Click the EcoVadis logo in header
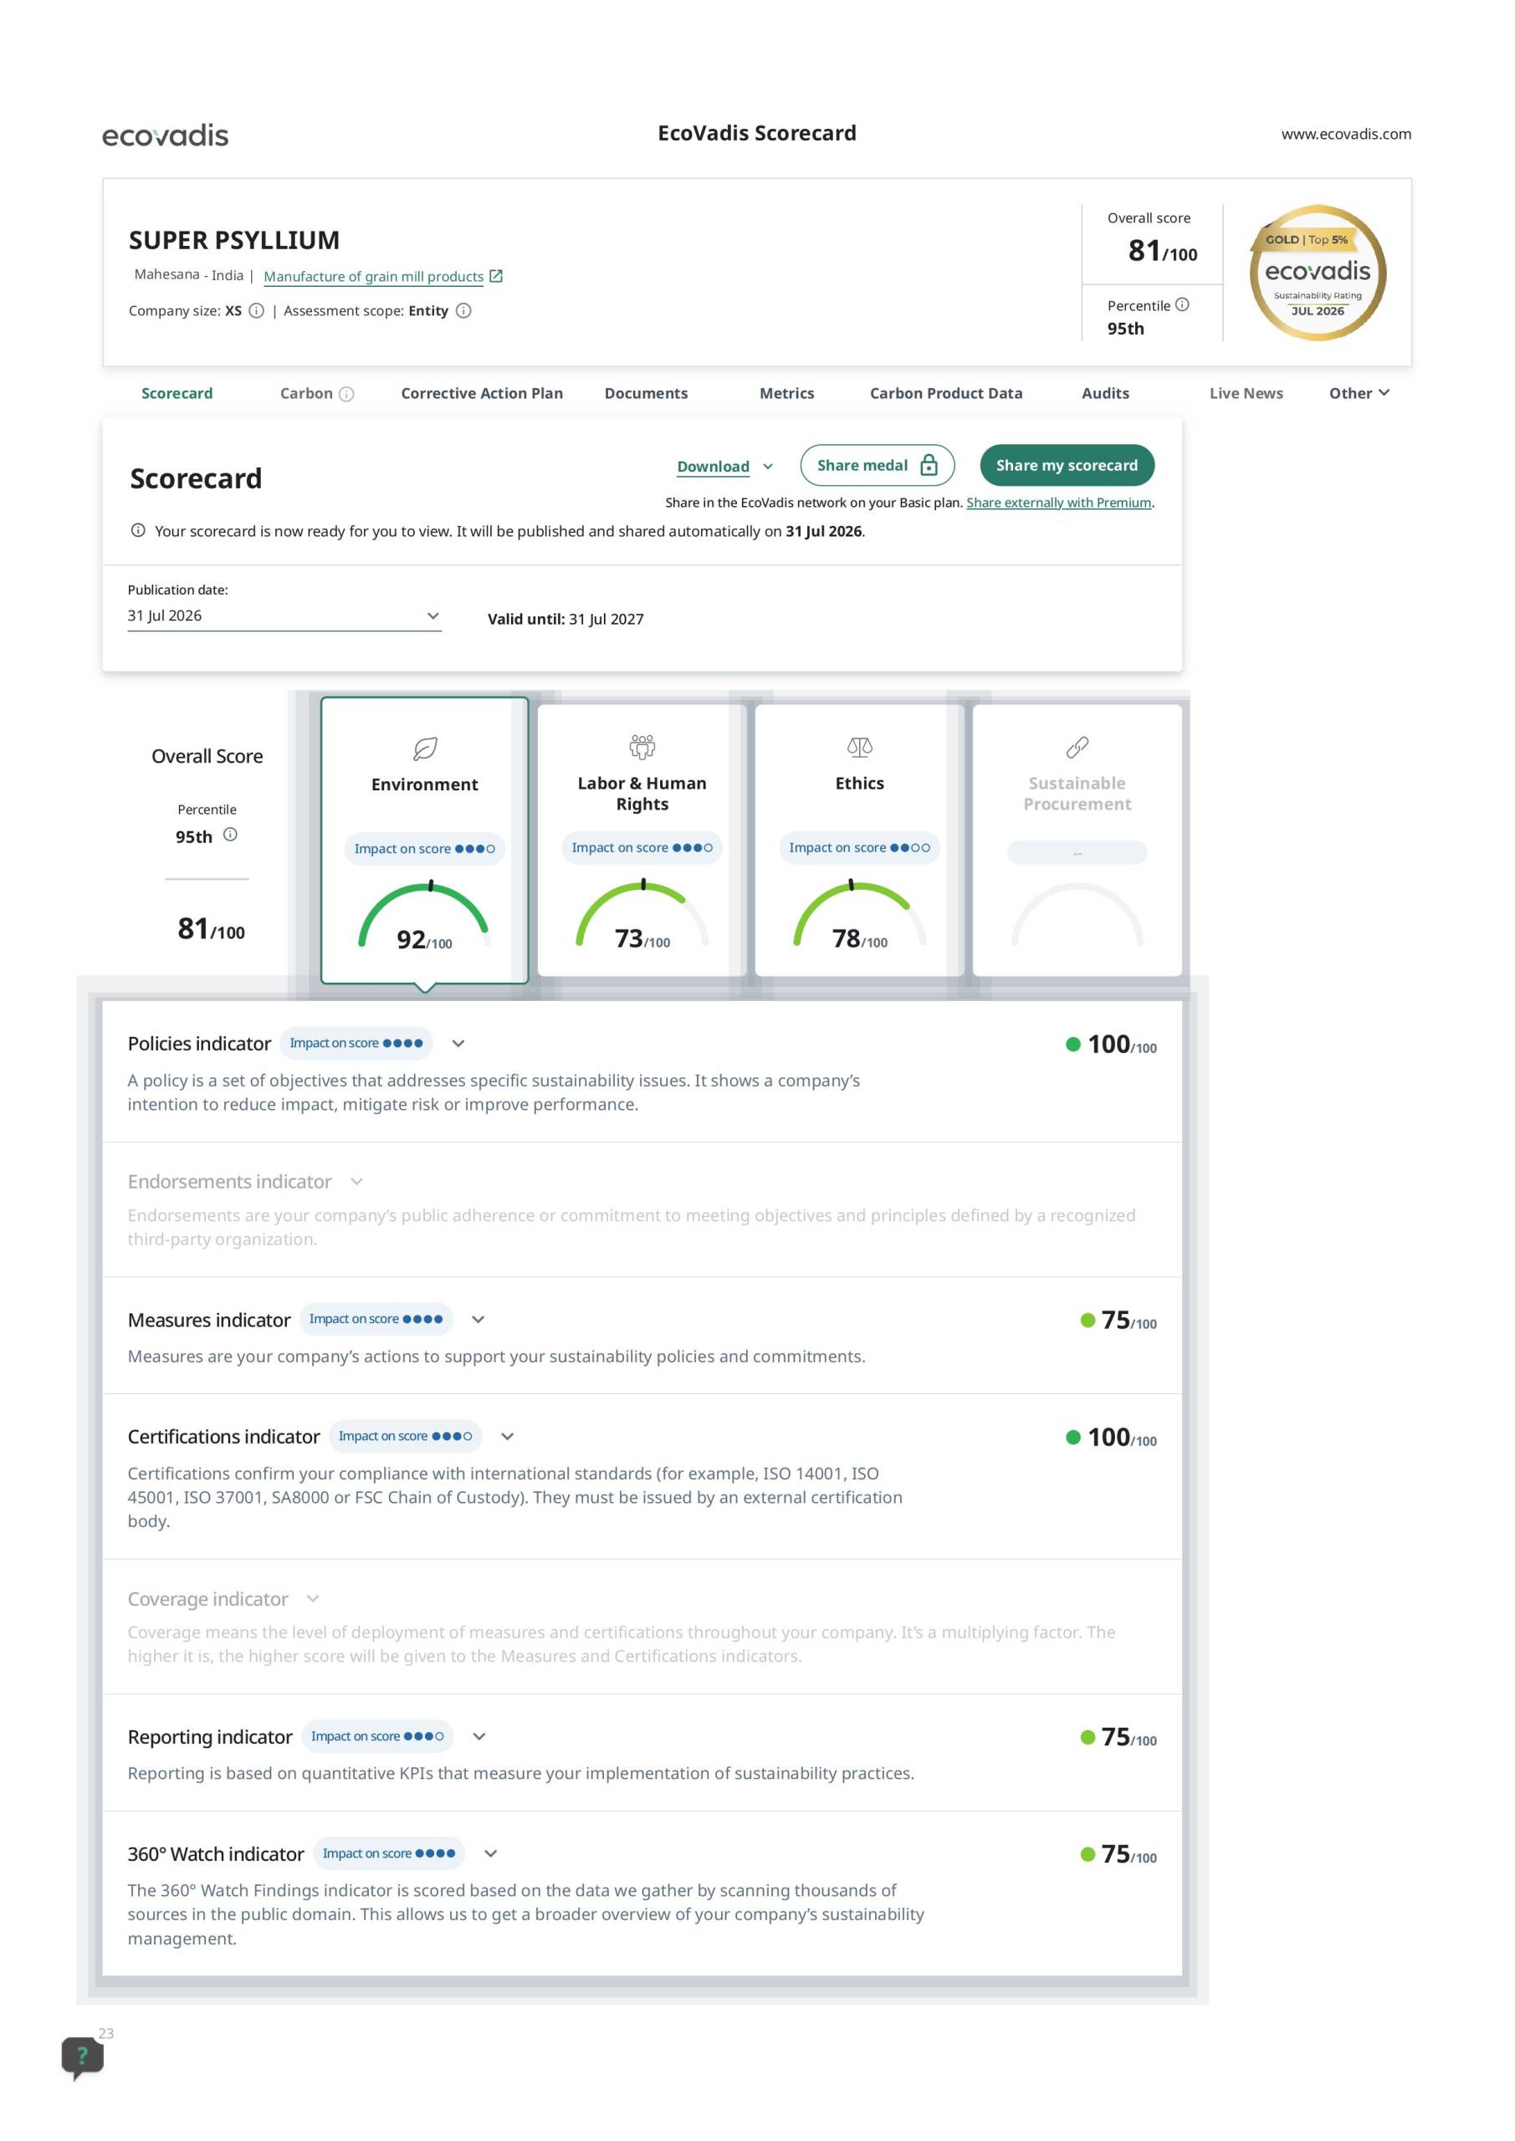Image resolution: width=1515 pixels, height=2141 pixels. click(165, 135)
